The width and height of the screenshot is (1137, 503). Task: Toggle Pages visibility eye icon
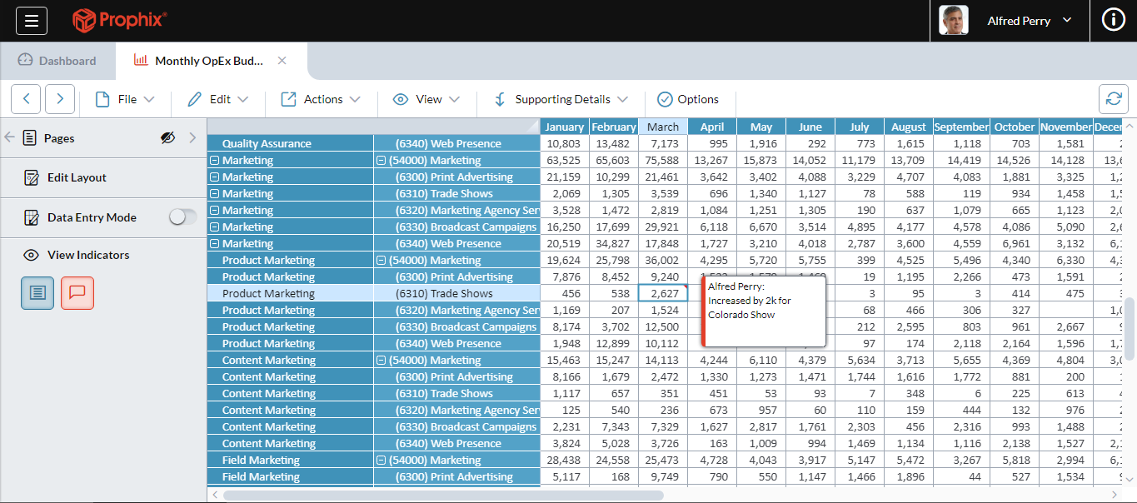(167, 138)
